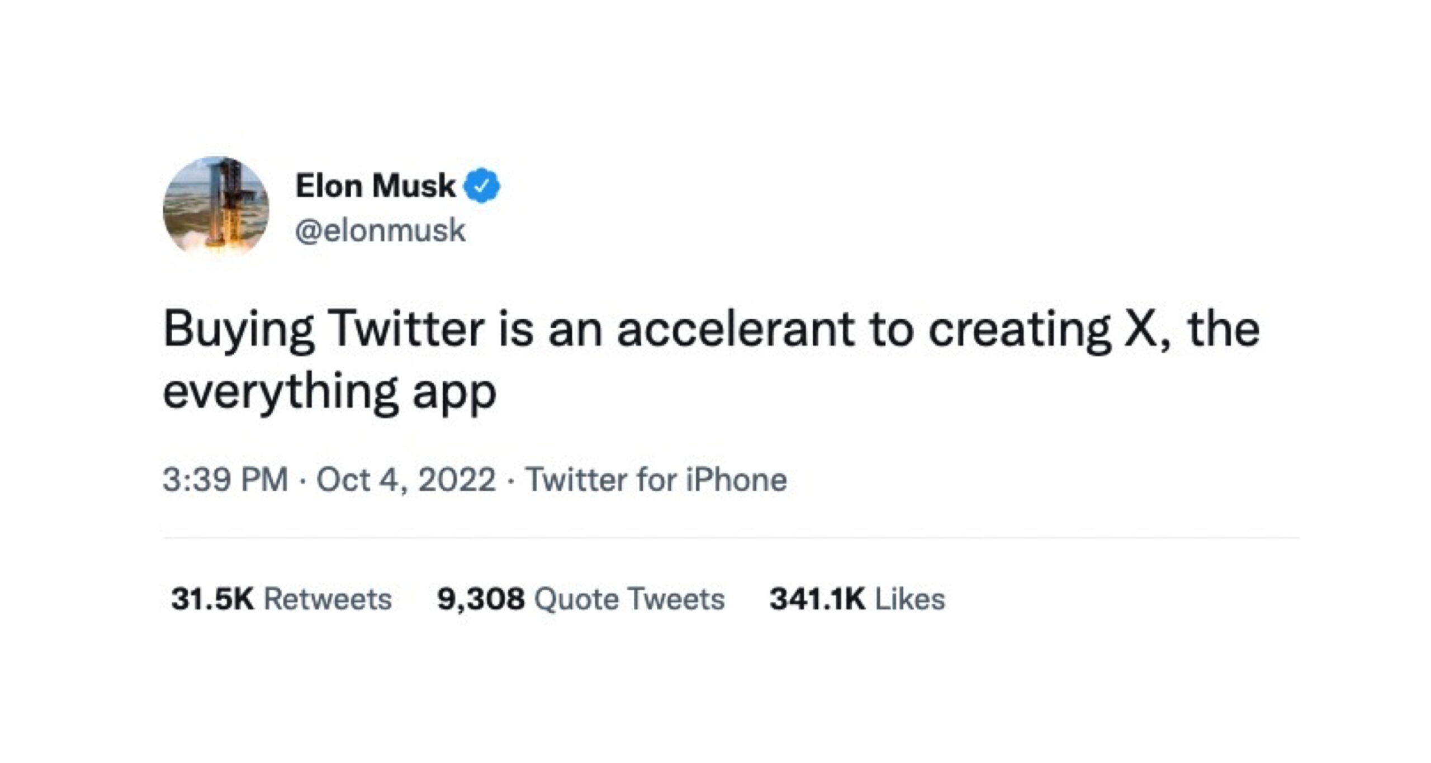
Task: Click the horizontal divider below the timestamp
Action: [731, 538]
